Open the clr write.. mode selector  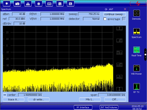point(38,100)
